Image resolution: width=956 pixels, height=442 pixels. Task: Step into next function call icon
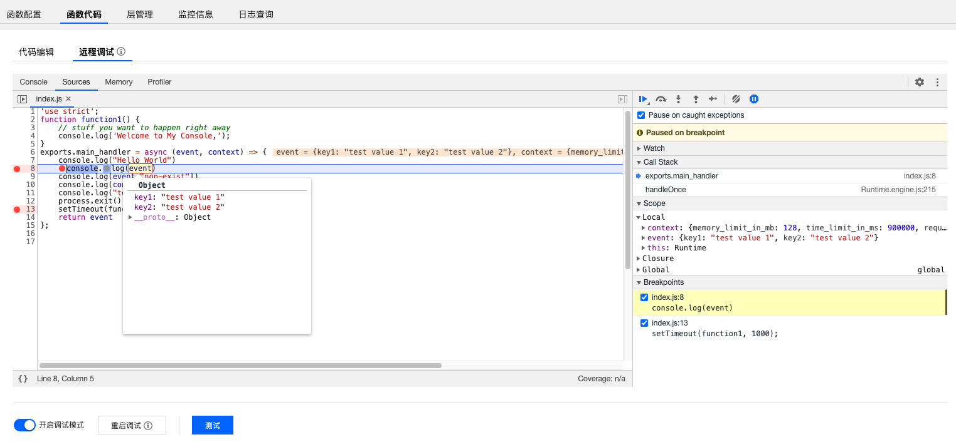point(678,99)
